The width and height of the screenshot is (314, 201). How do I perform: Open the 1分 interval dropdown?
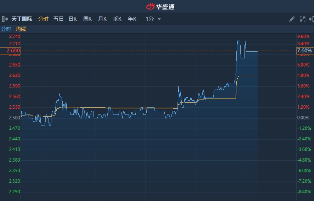(x=153, y=19)
